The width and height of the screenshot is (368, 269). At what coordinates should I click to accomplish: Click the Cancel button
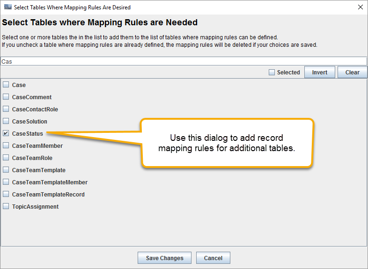click(x=213, y=258)
